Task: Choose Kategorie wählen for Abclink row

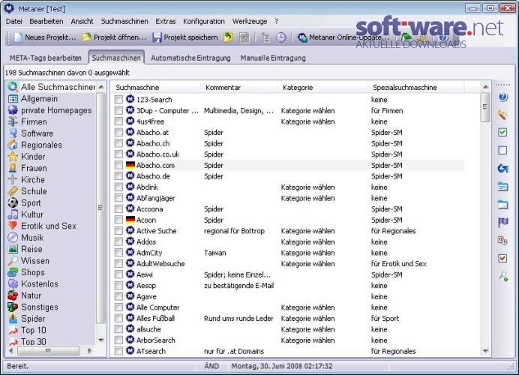Action: (307, 187)
